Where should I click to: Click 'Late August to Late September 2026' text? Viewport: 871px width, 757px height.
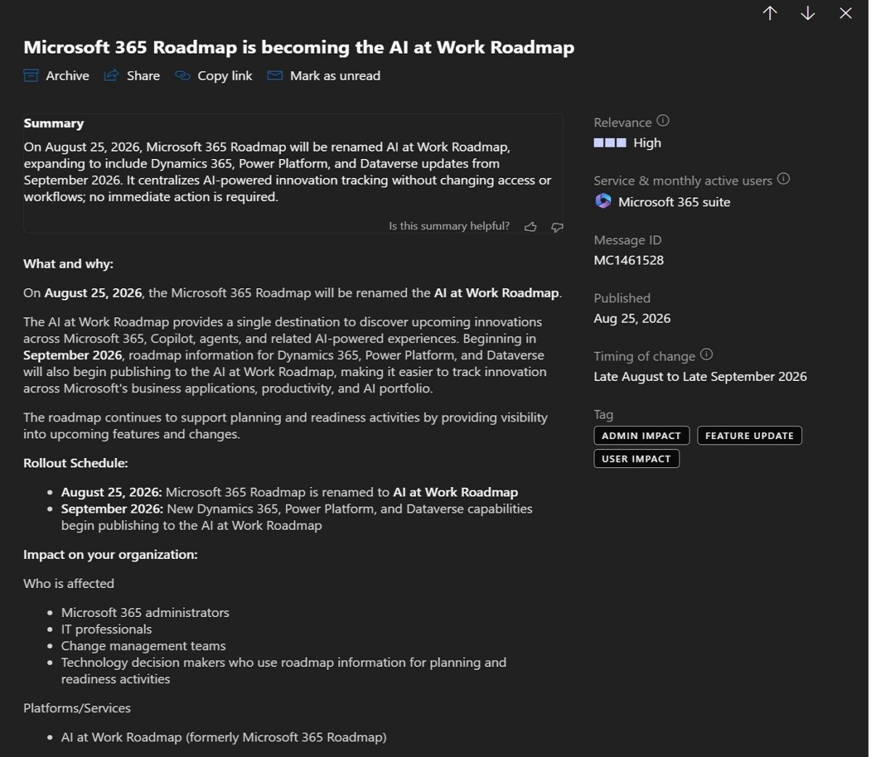coord(700,376)
